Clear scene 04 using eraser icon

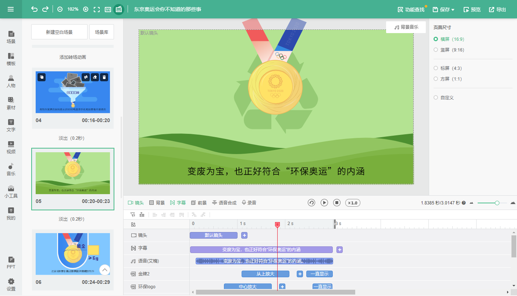[95, 77]
